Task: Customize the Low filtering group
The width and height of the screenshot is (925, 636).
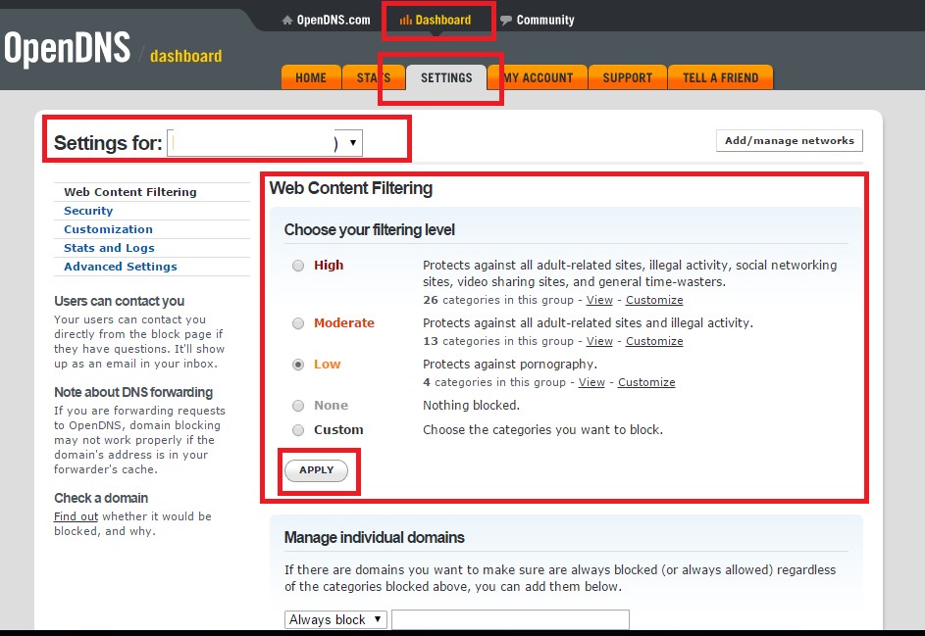Action: coord(646,382)
